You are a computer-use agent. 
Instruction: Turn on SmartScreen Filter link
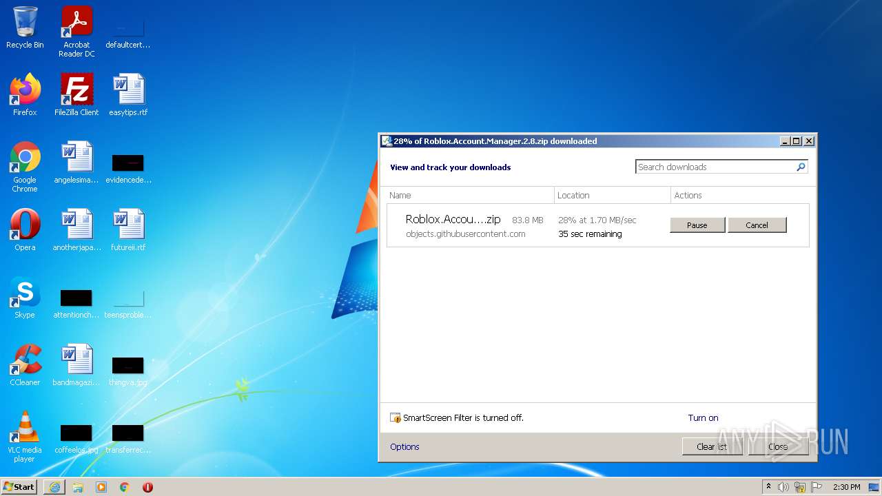pyautogui.click(x=703, y=418)
